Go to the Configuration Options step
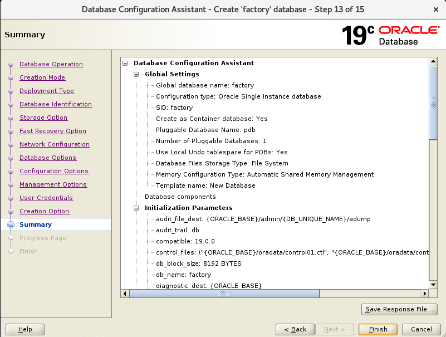This screenshot has width=446, height=337. coord(54,171)
